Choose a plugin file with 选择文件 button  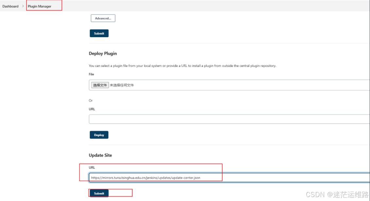coord(100,85)
